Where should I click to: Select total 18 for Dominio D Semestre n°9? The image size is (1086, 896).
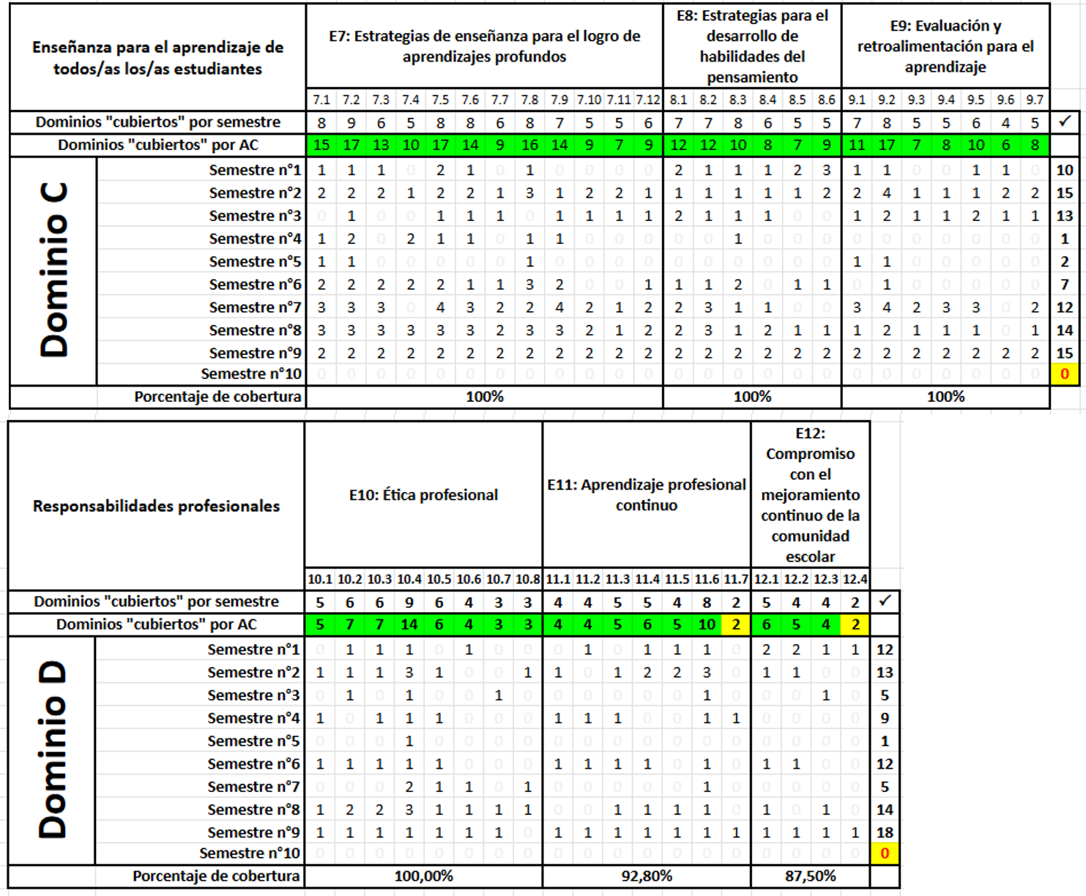click(885, 832)
